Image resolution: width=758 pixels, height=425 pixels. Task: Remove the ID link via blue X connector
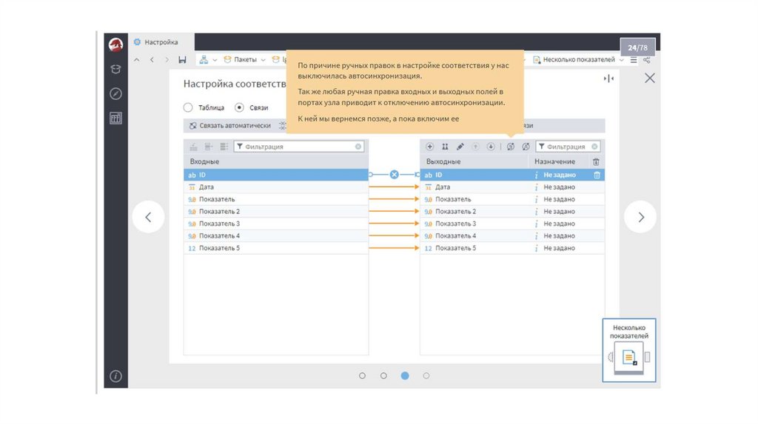point(394,175)
